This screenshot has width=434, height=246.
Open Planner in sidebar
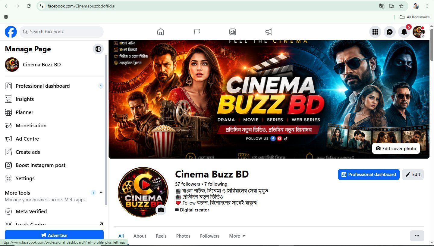[54, 112]
